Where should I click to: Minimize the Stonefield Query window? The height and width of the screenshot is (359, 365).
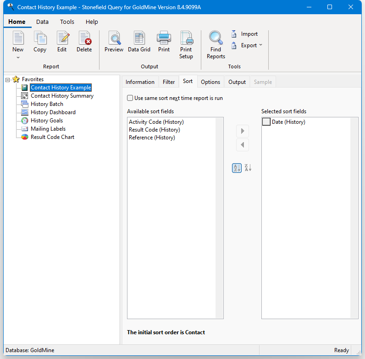pyautogui.click(x=309, y=7)
